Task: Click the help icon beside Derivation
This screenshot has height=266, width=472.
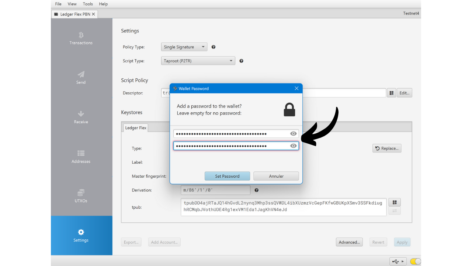Action: pos(257,190)
